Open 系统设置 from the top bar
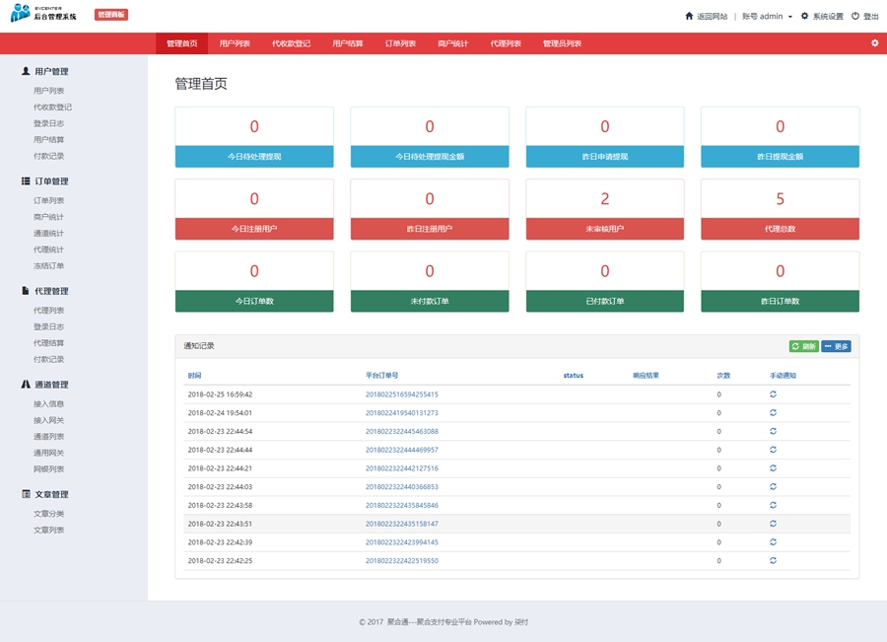Screen dimensions: 887x642 tap(822, 16)
